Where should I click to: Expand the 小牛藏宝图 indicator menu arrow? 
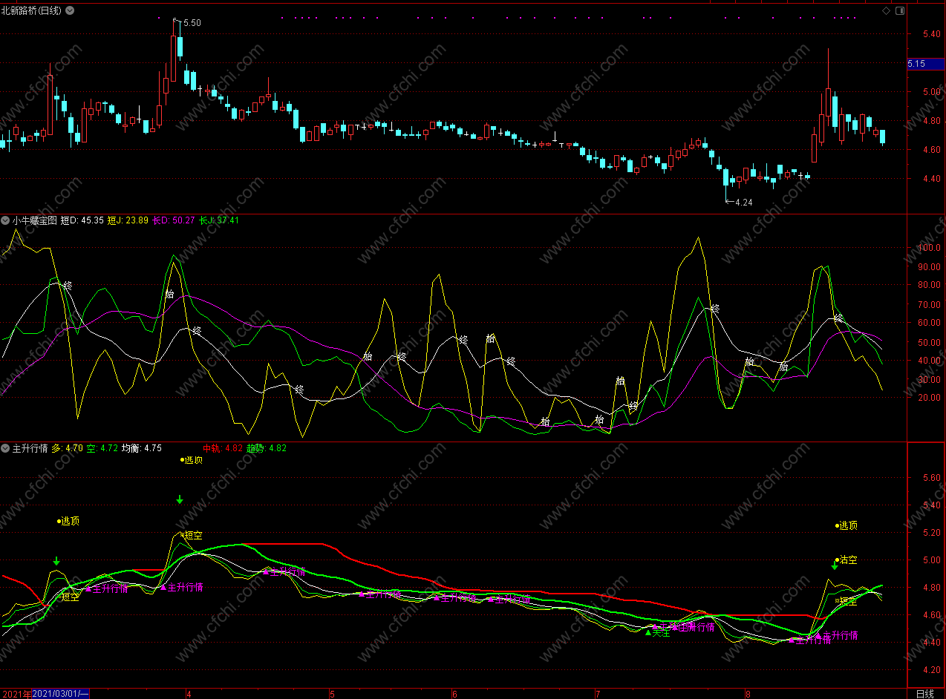(x=6, y=220)
